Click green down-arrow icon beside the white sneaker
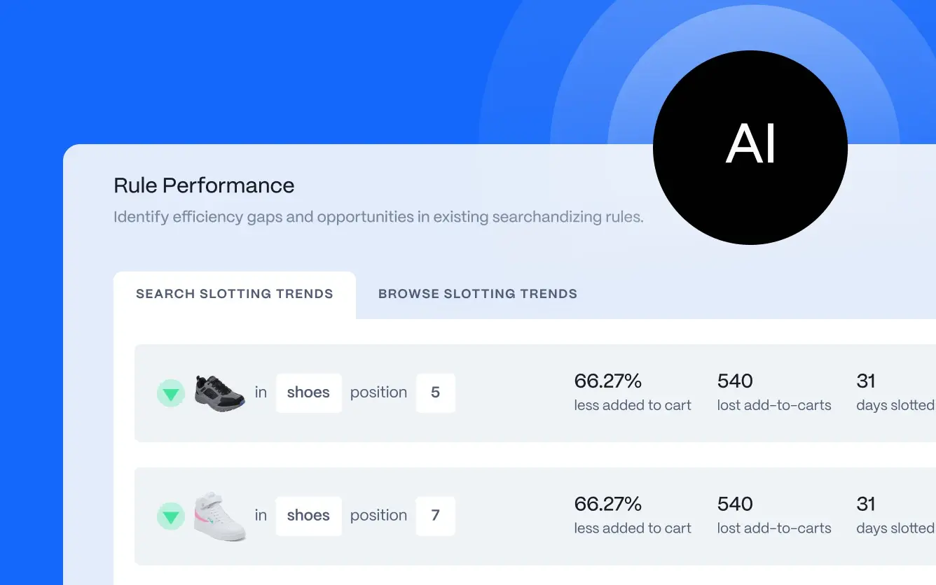 pyautogui.click(x=170, y=516)
